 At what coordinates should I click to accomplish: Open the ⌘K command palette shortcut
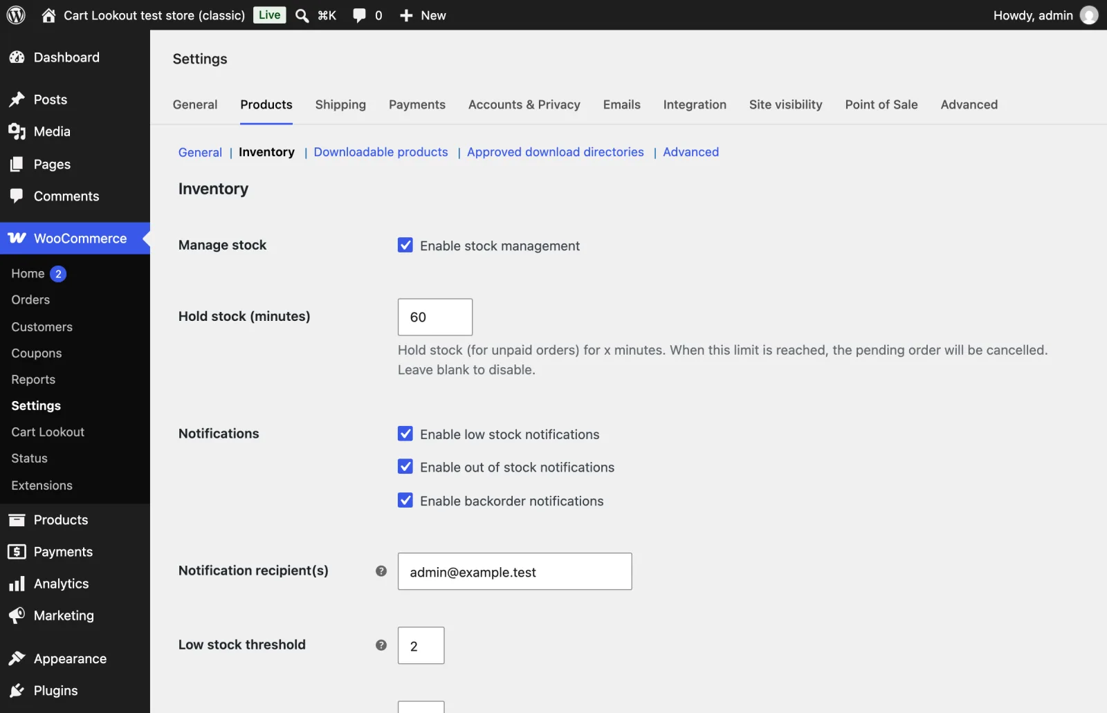(327, 15)
